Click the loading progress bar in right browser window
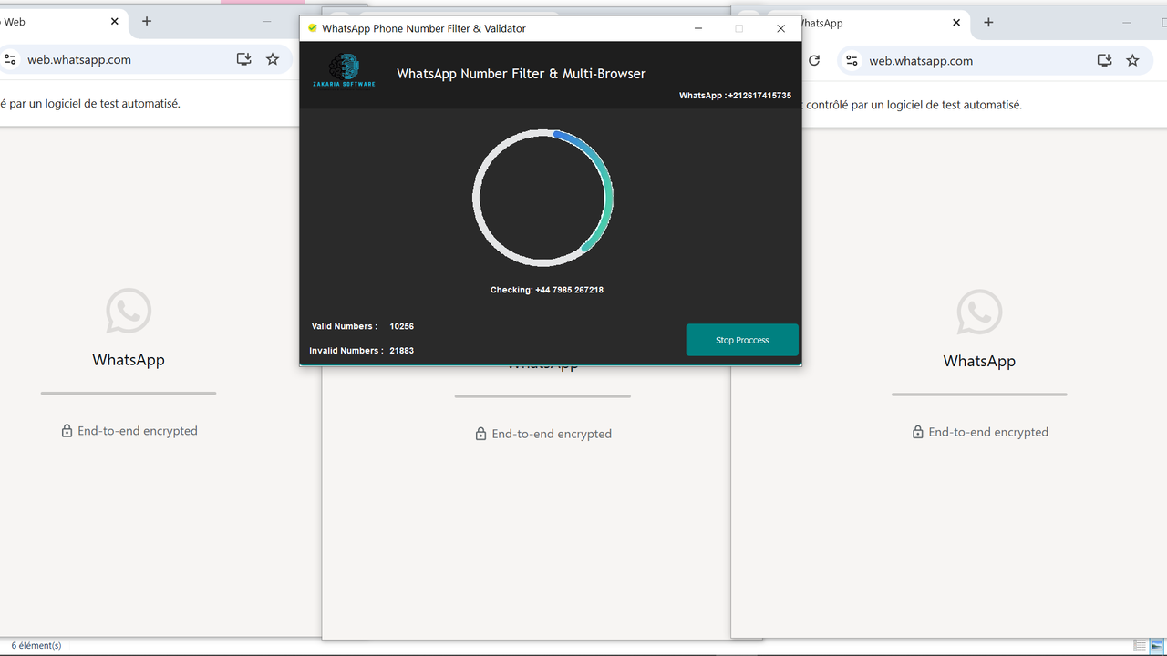 click(x=979, y=395)
